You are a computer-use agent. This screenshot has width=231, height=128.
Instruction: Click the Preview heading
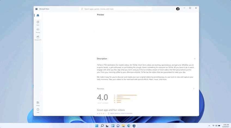coord(101,15)
